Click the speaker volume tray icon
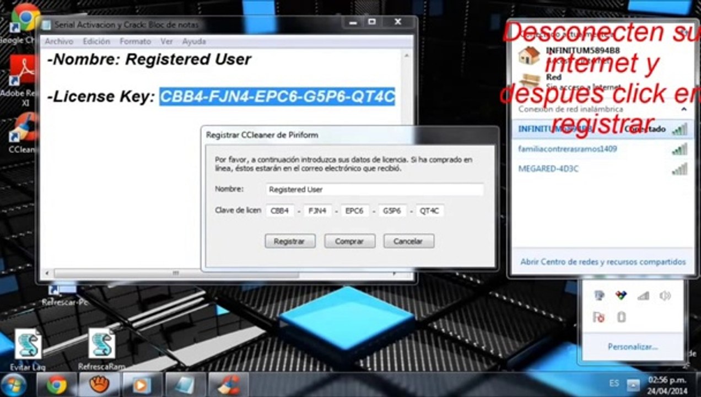Screen dimensions: 701x397 [x=665, y=296]
